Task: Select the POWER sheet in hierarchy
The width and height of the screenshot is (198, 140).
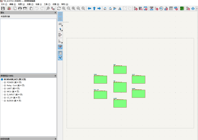Action: pyautogui.click(x=14, y=83)
